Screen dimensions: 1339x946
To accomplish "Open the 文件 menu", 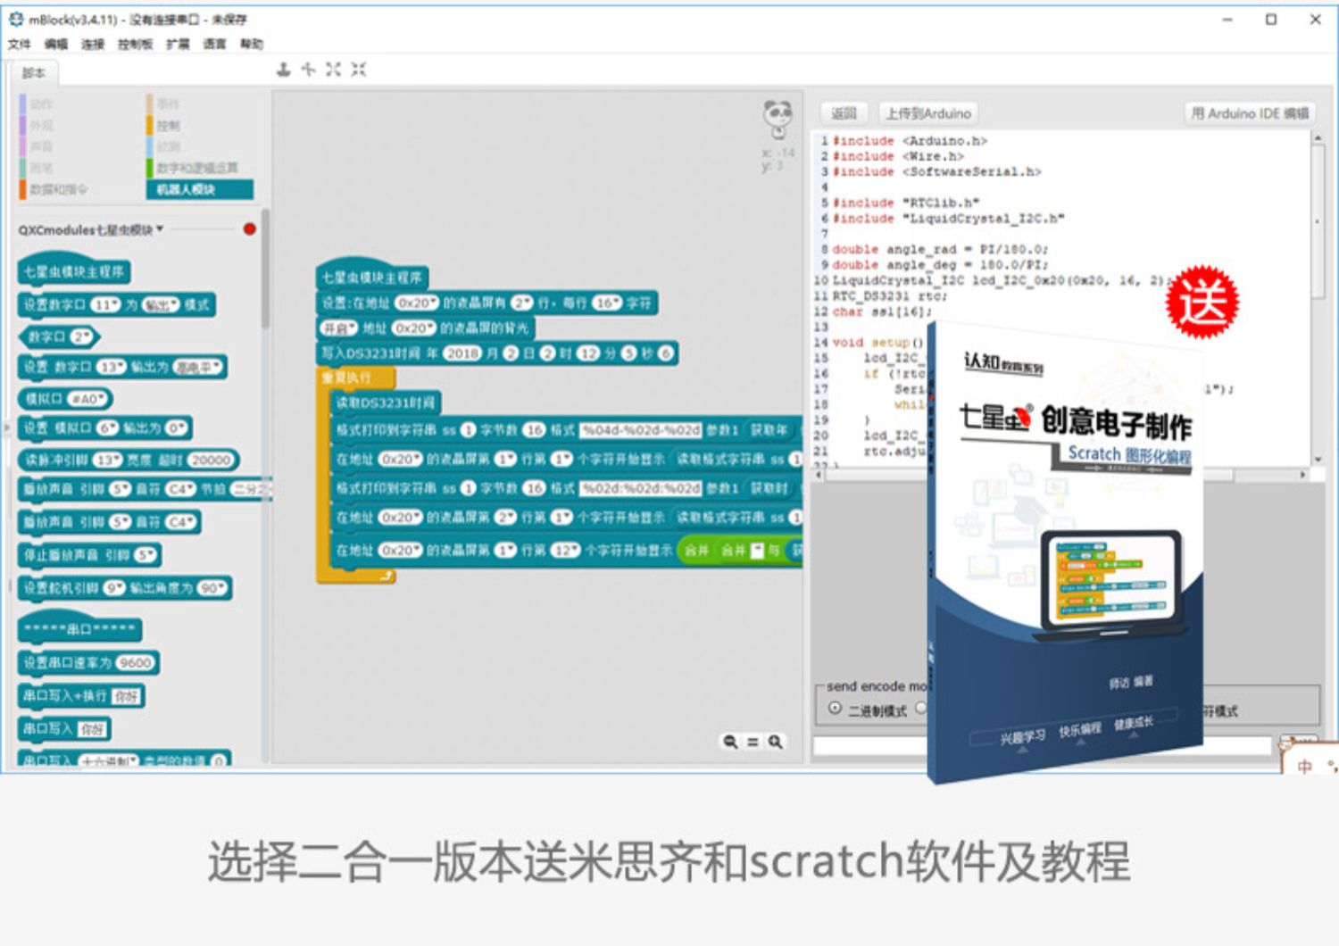I will [x=19, y=44].
